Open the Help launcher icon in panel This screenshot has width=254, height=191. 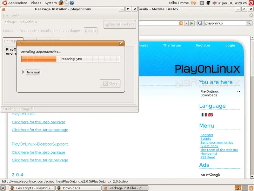click(72, 3)
